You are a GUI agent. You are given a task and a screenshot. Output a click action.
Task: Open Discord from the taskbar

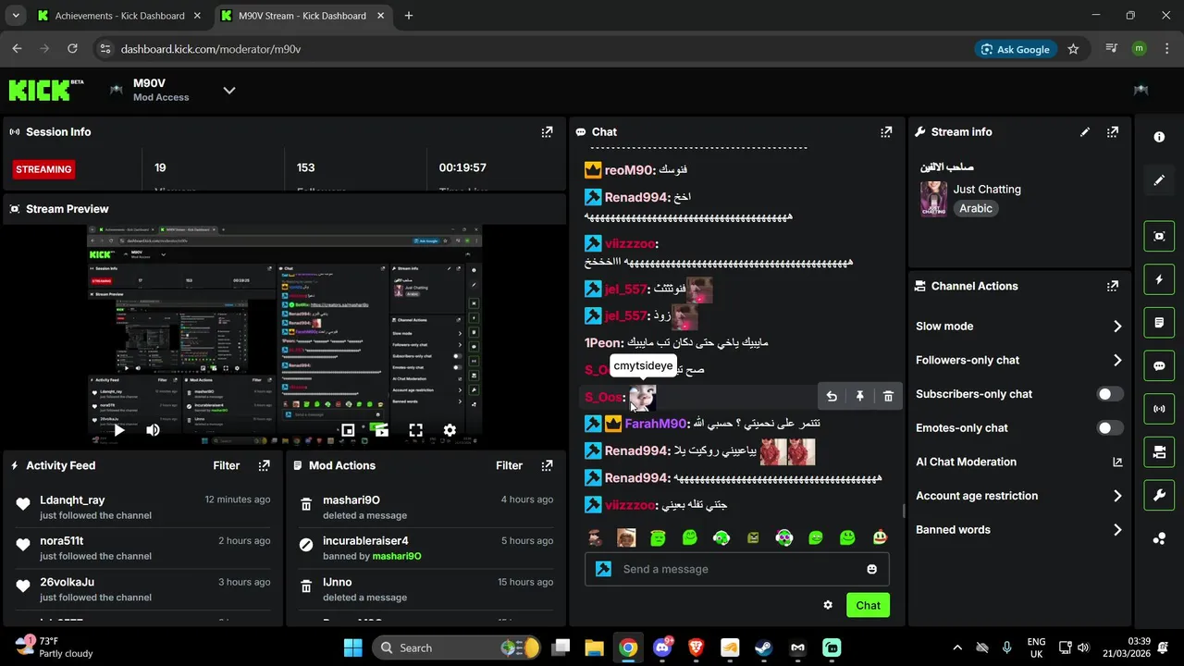pos(661,647)
